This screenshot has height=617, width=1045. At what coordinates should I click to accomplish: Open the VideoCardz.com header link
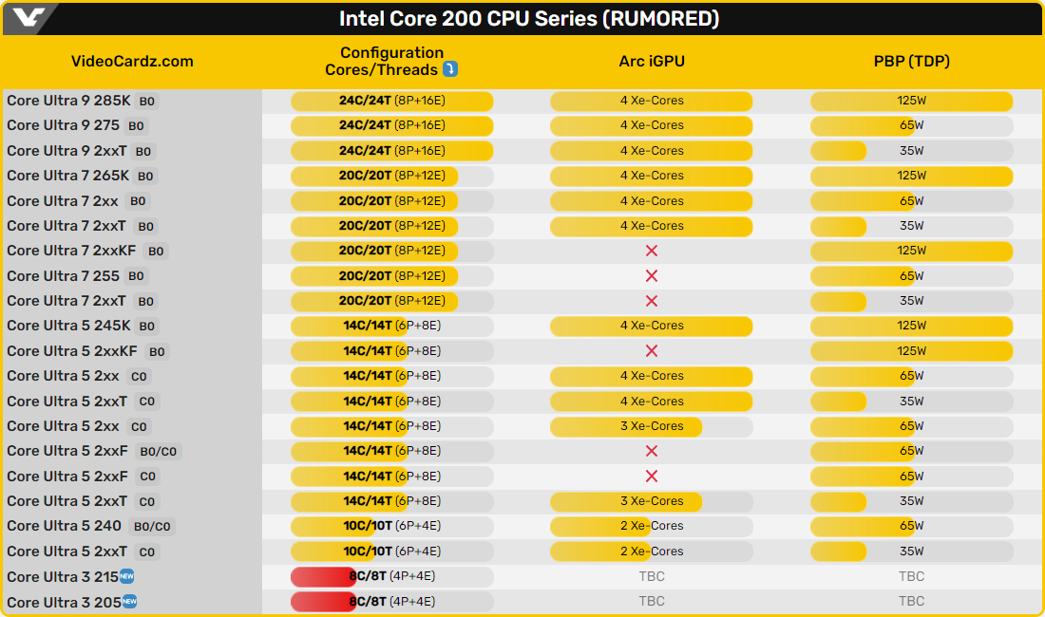(132, 62)
